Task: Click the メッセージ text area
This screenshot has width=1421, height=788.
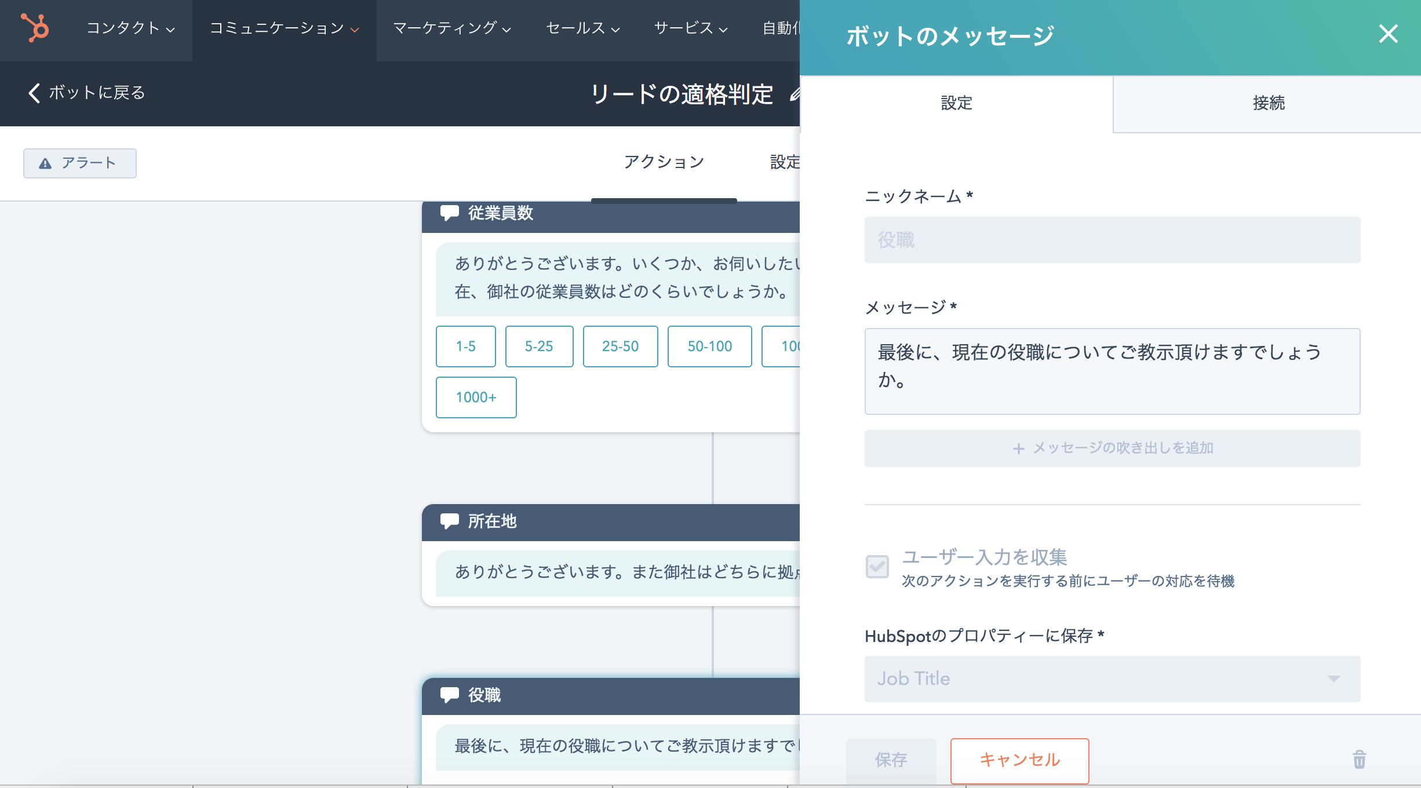Action: (1112, 371)
